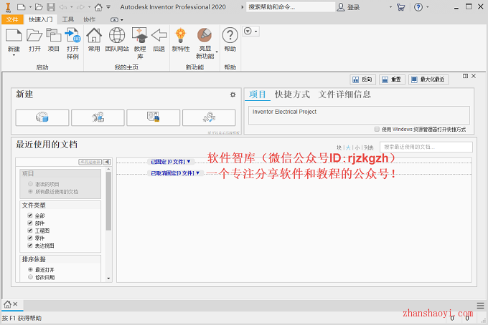
Task: Click the home tab icon at bottom
Action: 7,304
